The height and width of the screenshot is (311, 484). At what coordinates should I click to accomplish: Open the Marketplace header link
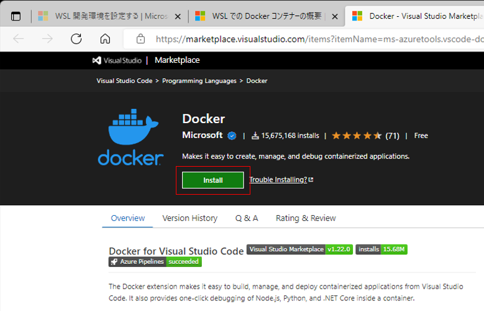tap(177, 60)
